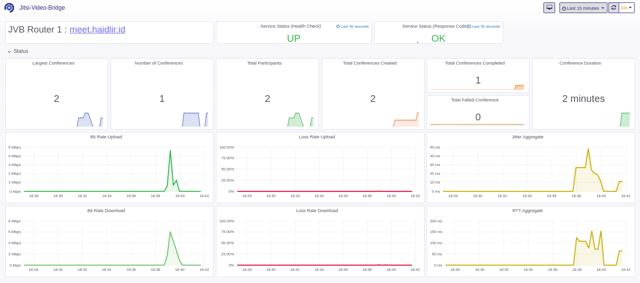Open the Total Conferences Created panel title menu
This screenshot has height=283, width=640.
(x=370, y=63)
